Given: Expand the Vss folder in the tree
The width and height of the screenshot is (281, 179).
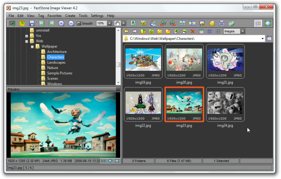Looking at the screenshot, I should pyautogui.click(x=27, y=36).
